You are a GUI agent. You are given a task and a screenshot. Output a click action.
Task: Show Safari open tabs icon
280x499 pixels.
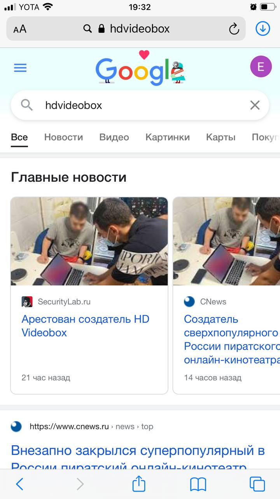pos(257,484)
